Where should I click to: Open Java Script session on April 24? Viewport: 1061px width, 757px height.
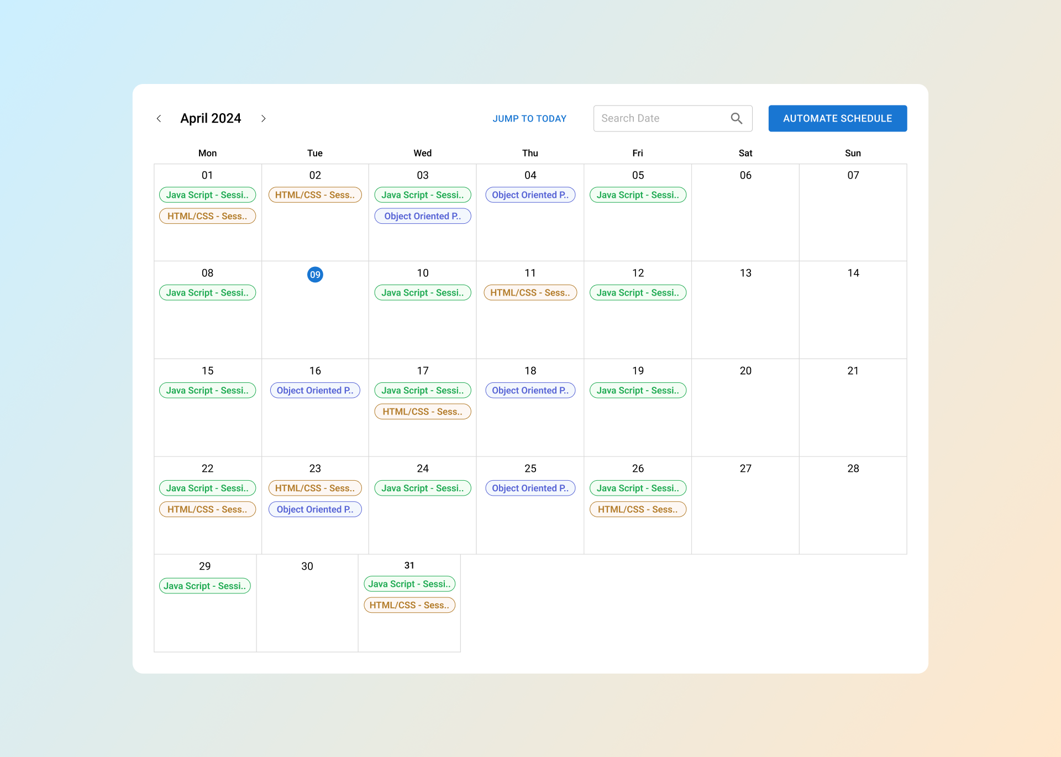[423, 488]
